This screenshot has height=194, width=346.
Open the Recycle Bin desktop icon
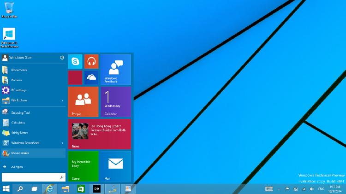tap(9, 9)
